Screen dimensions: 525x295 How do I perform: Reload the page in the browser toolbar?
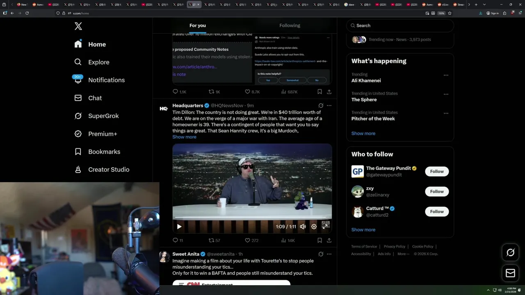[27, 13]
